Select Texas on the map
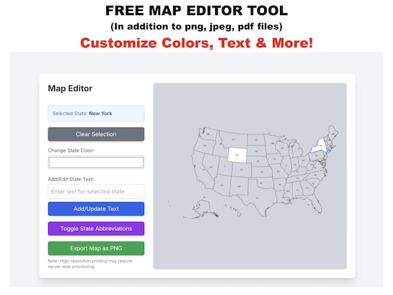Image resolution: width=393 pixels, height=295 pixels. (x=257, y=198)
